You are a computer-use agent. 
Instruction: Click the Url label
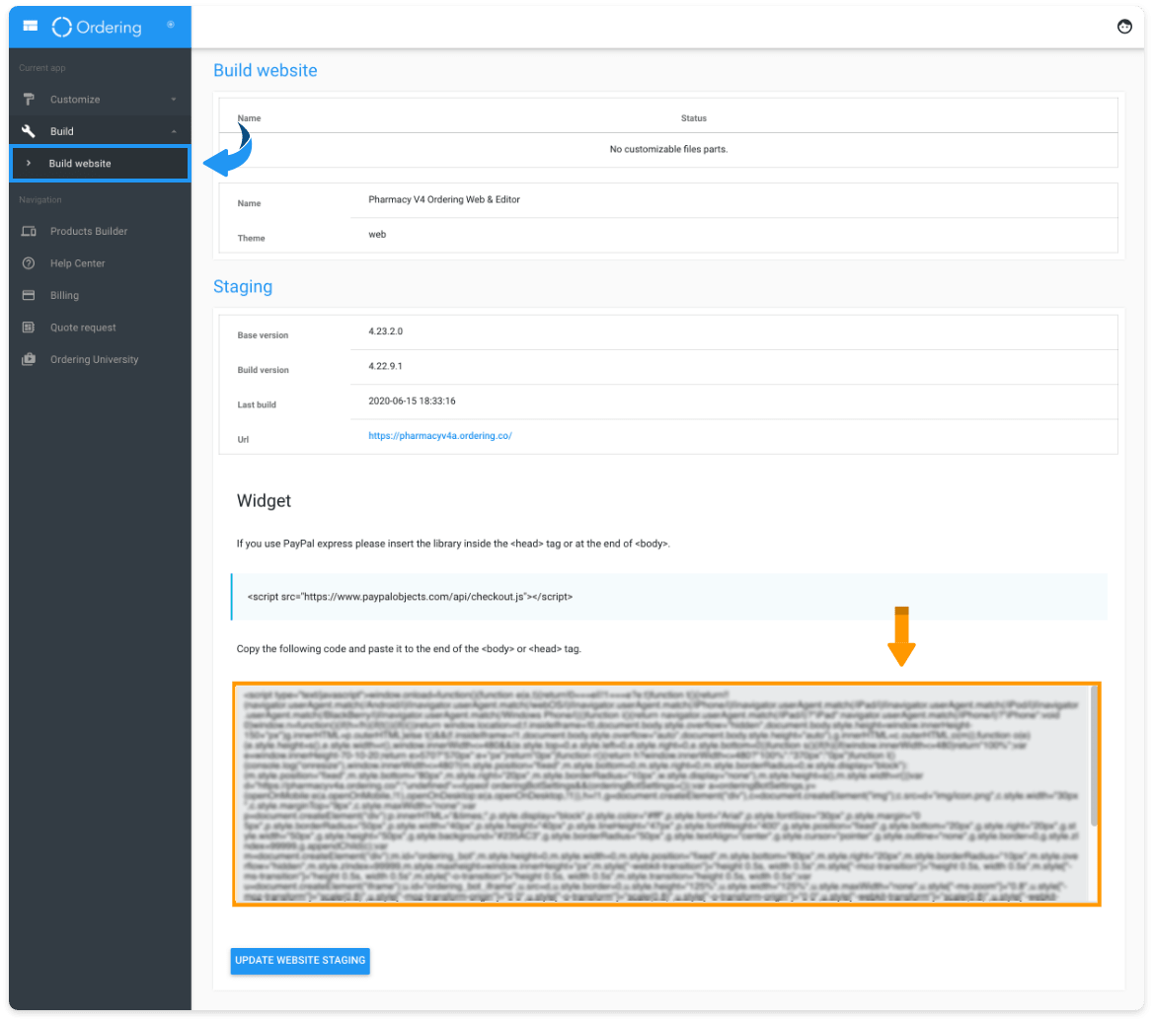tap(244, 439)
